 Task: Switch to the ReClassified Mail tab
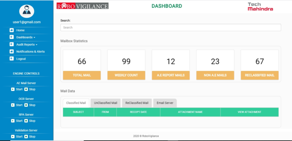(137, 103)
